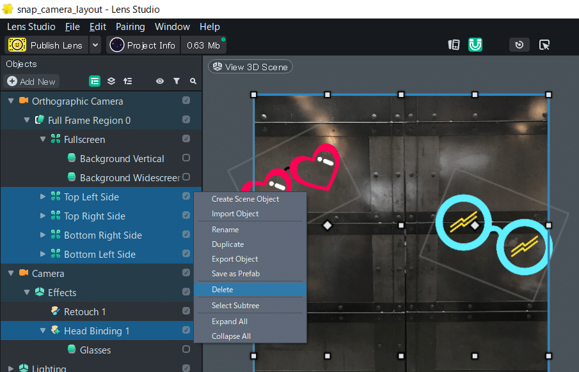Open the File menu
This screenshot has width=579, height=372.
72,27
